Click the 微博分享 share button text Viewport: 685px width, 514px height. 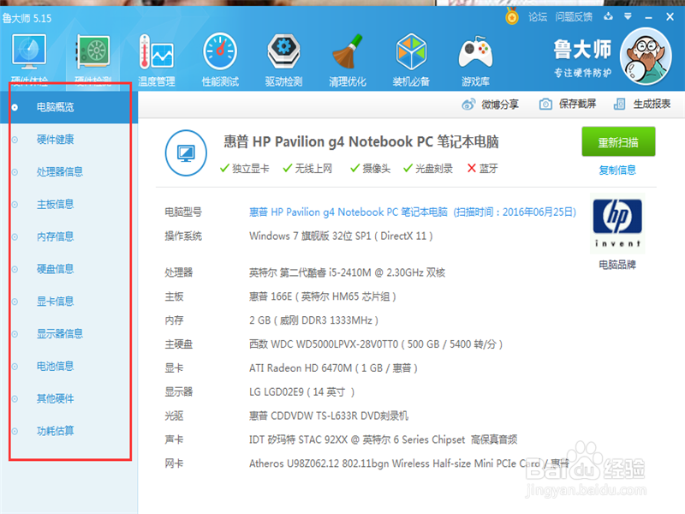click(x=500, y=105)
